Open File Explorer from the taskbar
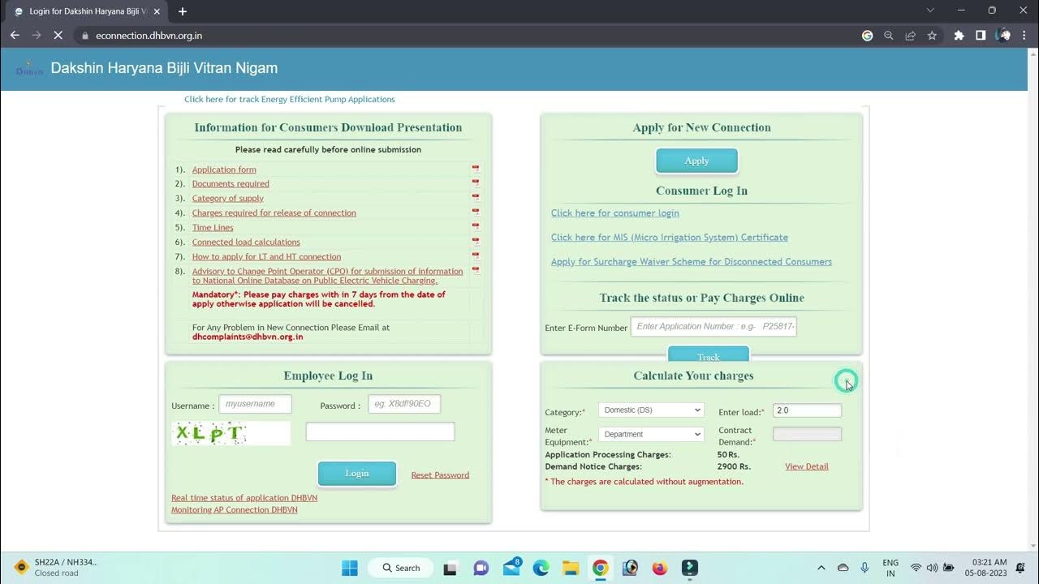Screen dimensions: 1039x584 pos(571,568)
